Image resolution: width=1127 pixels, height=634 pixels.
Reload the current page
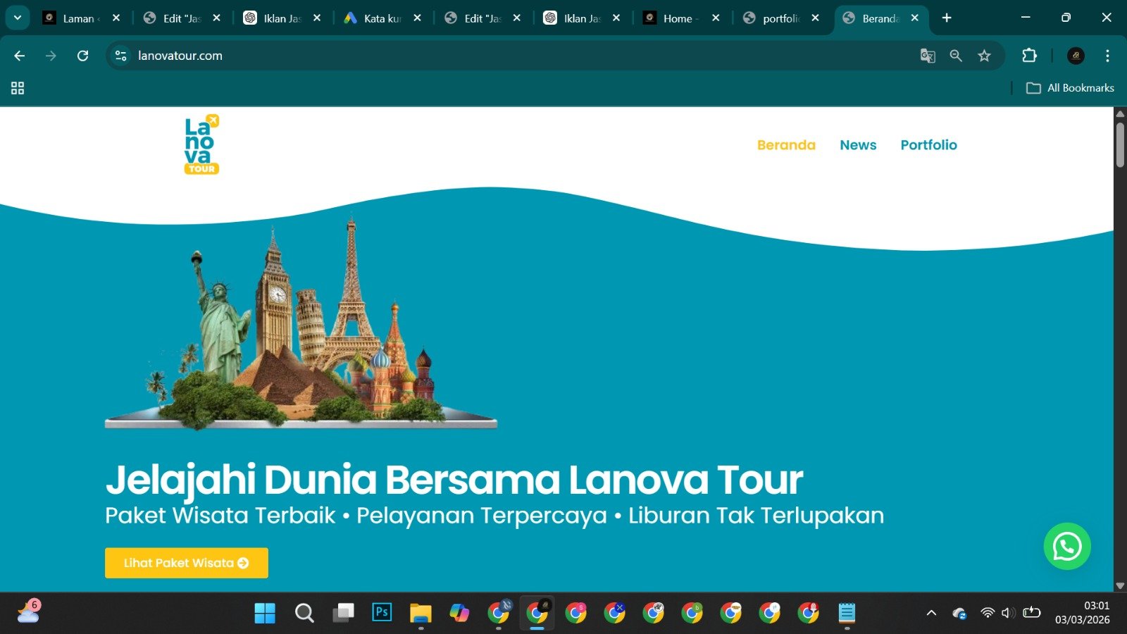pos(82,56)
